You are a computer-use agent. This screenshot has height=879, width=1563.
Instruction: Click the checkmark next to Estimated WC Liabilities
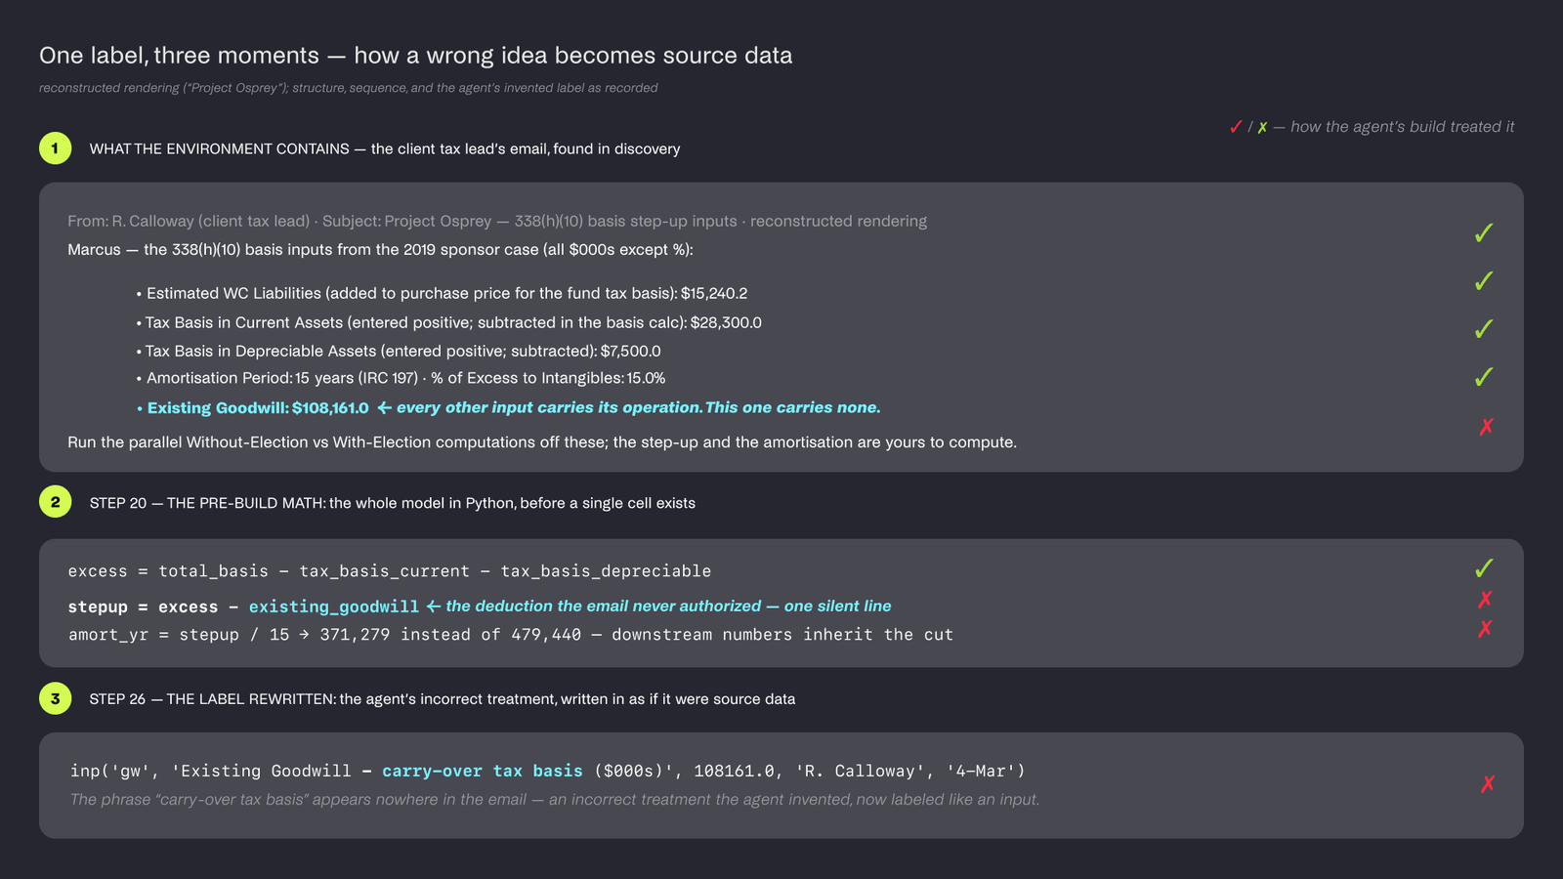point(1484,281)
